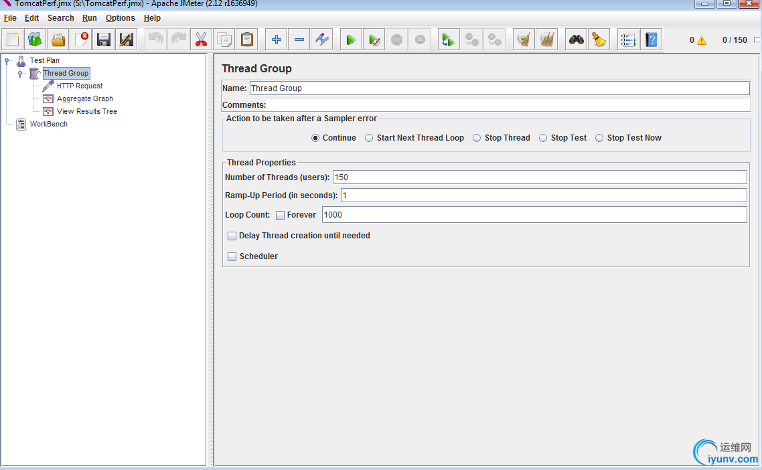Click the Clear All results icon
Image resolution: width=762 pixels, height=470 pixels.
point(546,40)
